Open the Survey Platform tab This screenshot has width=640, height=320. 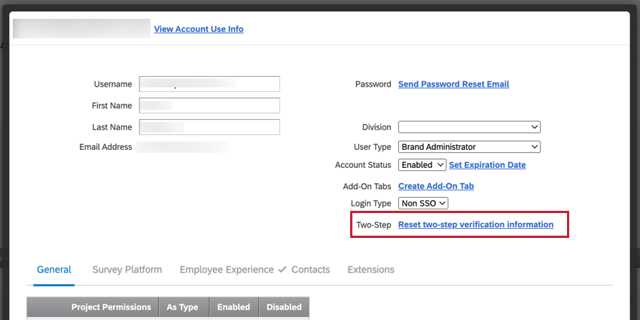point(127,270)
